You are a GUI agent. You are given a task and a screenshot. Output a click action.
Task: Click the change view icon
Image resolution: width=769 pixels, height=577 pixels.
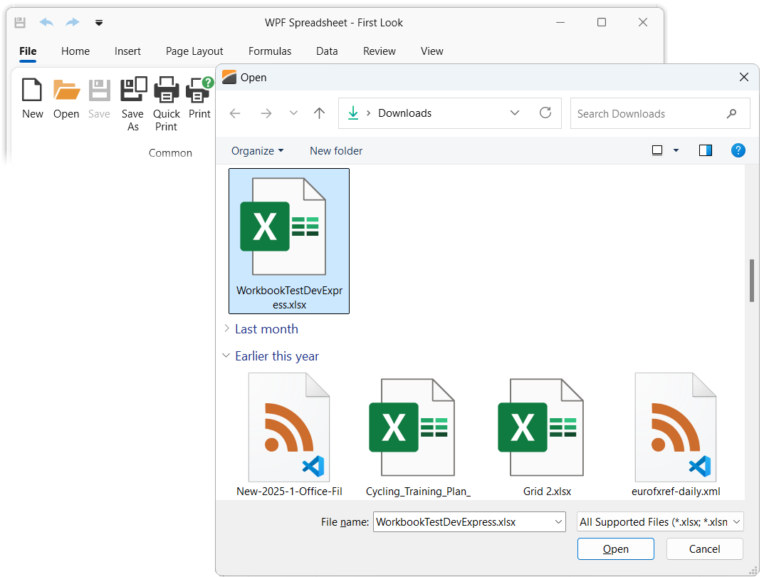coord(657,150)
